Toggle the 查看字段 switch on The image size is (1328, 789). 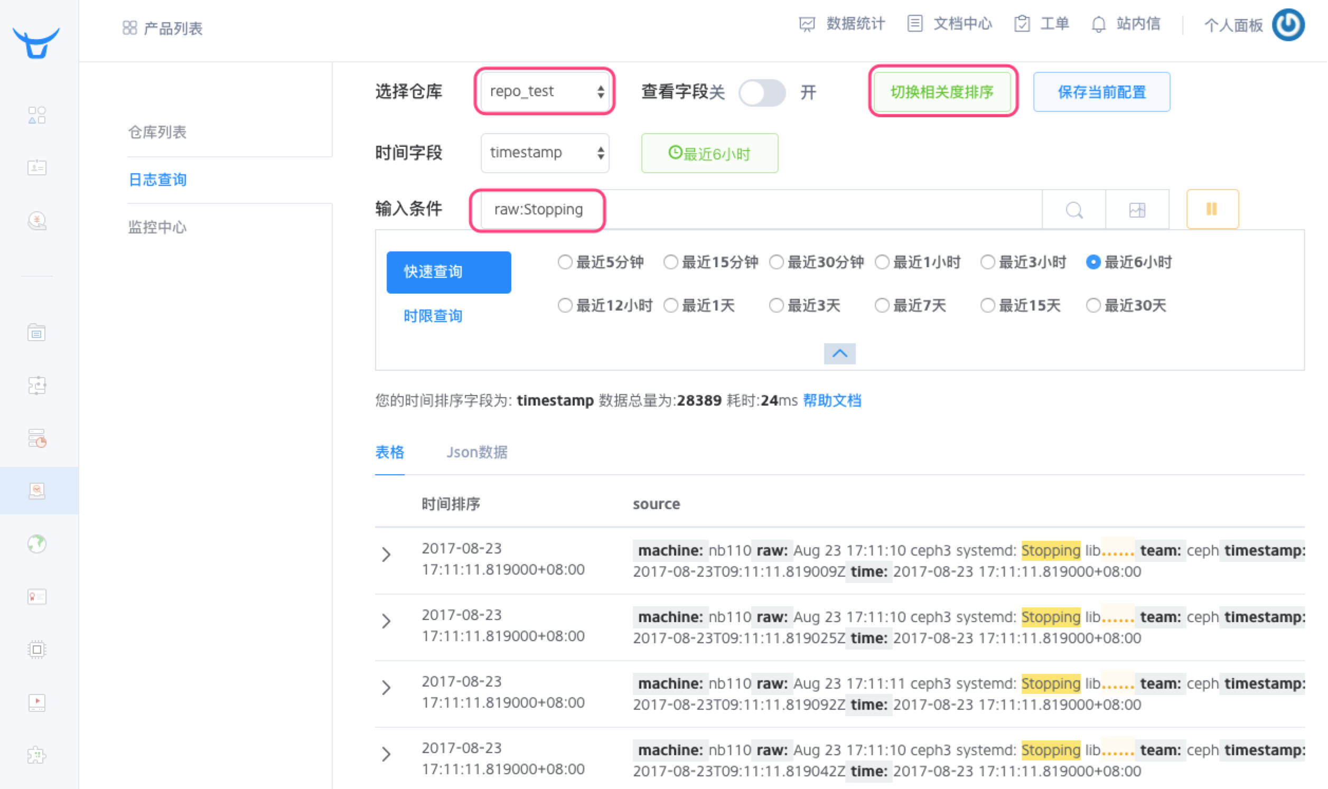[762, 92]
